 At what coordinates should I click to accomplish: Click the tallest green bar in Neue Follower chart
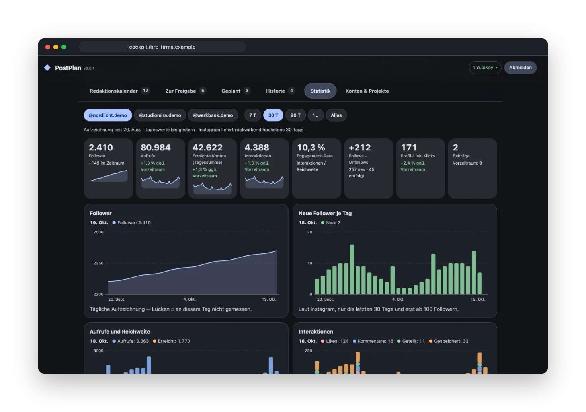coord(352,269)
